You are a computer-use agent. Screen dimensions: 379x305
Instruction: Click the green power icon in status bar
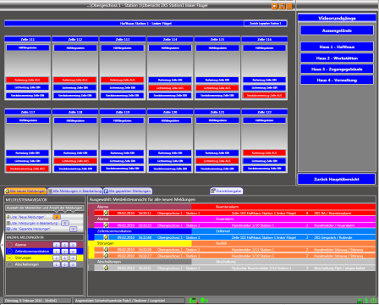tap(373, 301)
